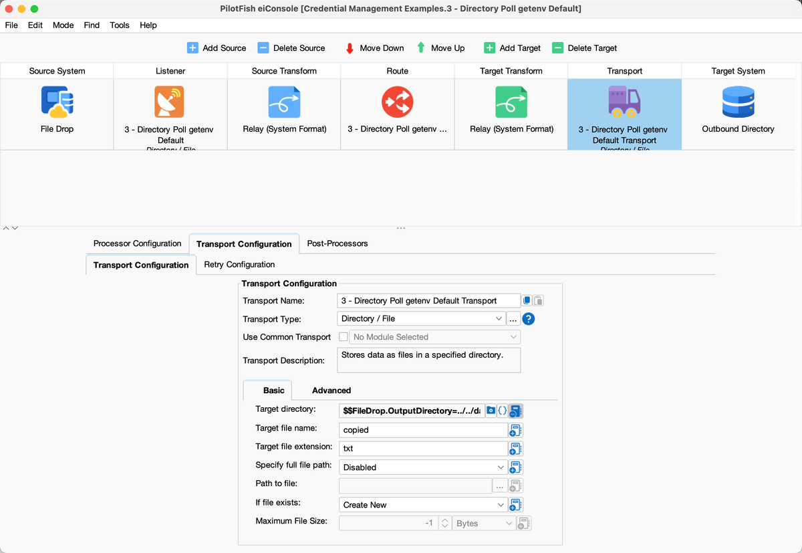Click the Add Target label

click(520, 48)
